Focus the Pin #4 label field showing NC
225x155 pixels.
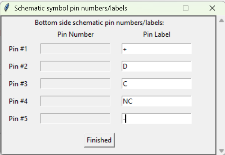click(x=157, y=101)
